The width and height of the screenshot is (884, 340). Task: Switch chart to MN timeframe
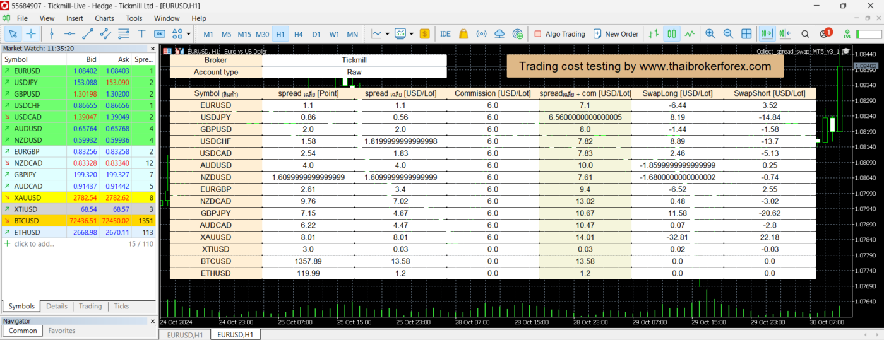coord(352,34)
